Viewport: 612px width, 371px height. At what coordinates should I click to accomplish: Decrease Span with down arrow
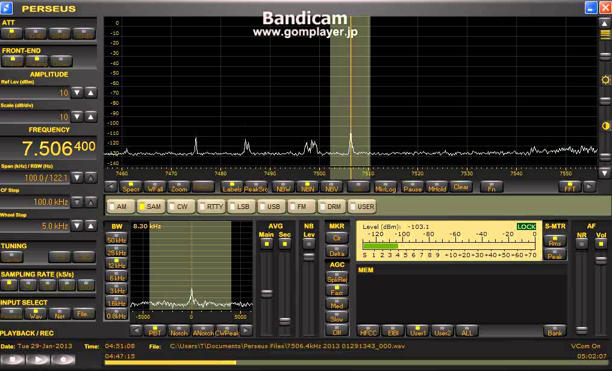click(77, 178)
